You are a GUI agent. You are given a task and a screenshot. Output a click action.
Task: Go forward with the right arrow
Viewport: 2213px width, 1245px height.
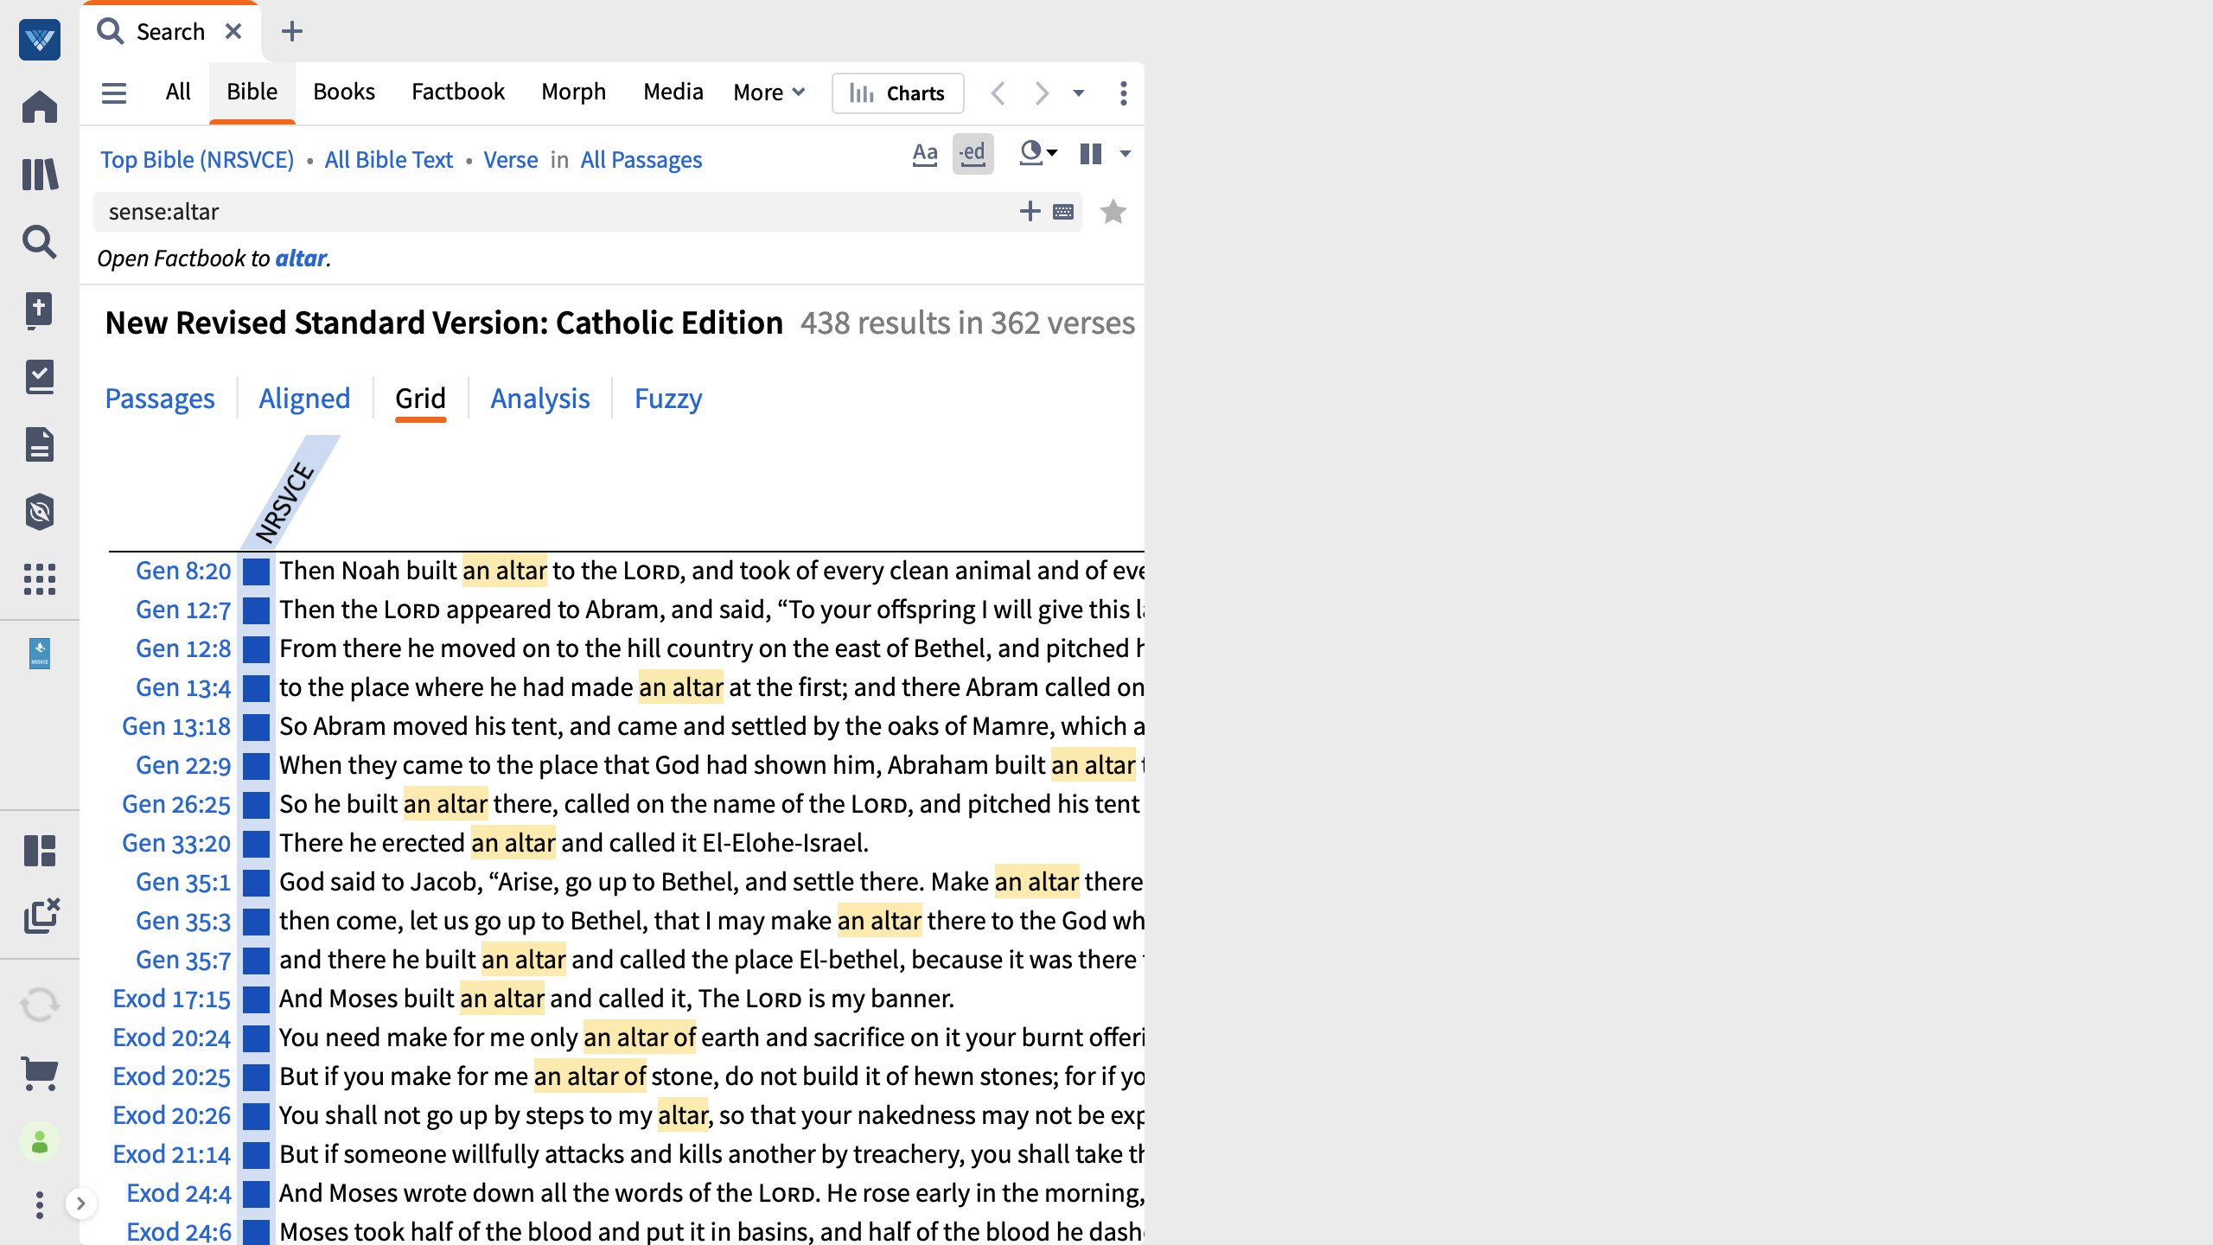pyautogui.click(x=1042, y=93)
